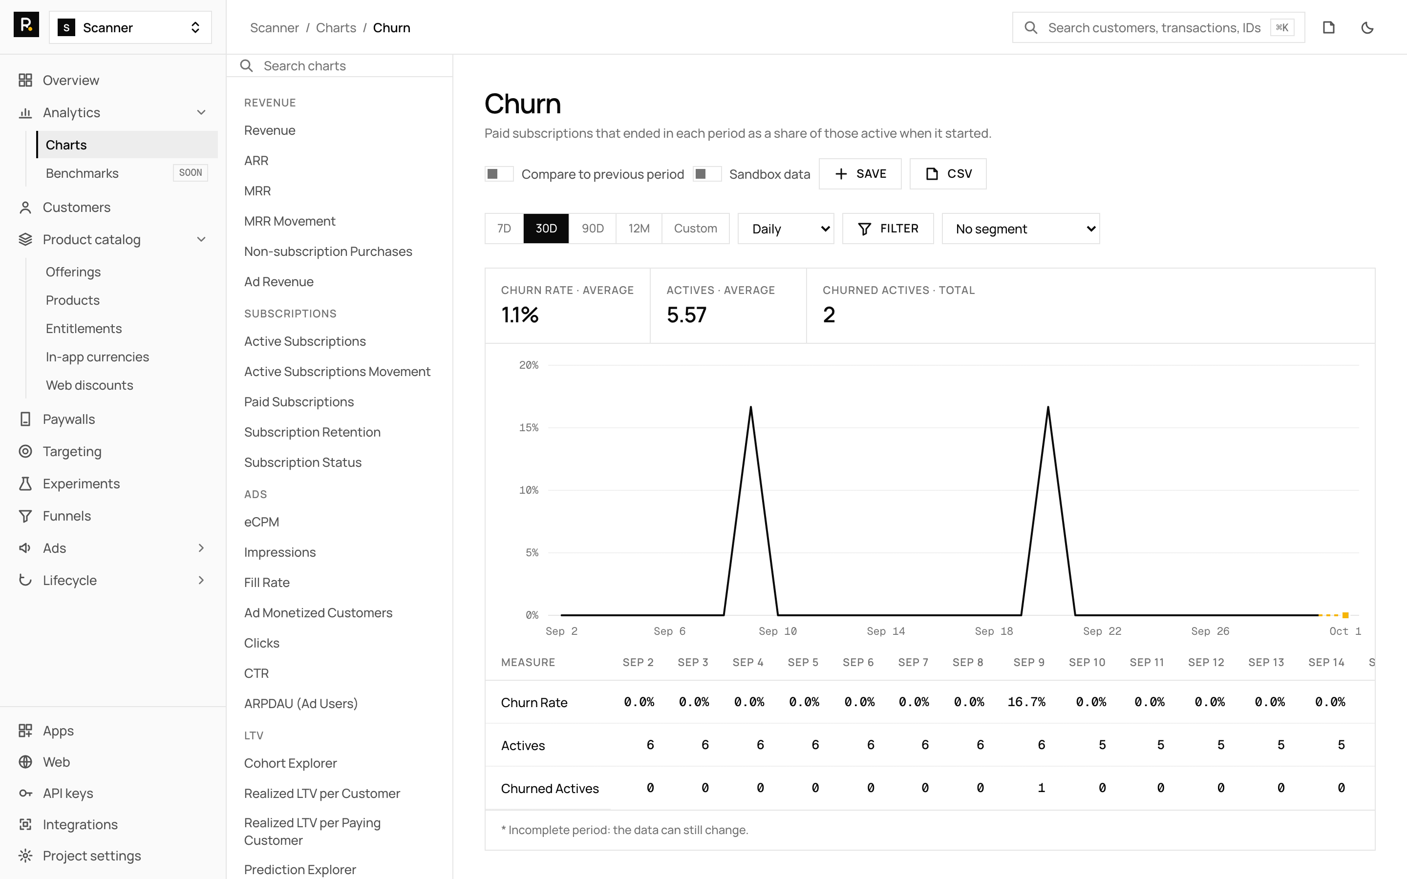Open the MRR Movement chart

(290, 221)
